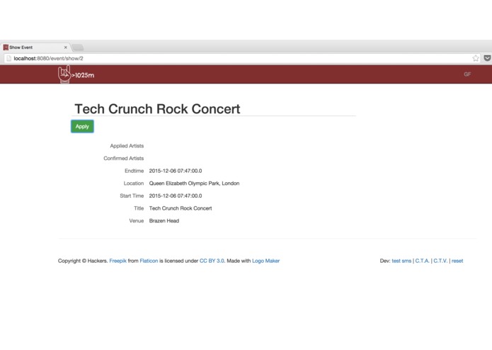This screenshot has height=350, width=492.
Task: Click the Start Time field label
Action: pyautogui.click(x=132, y=196)
